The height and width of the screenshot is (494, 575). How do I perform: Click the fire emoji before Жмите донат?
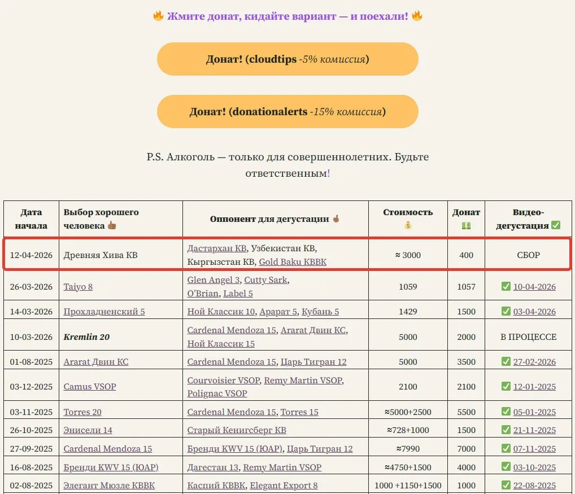pyautogui.click(x=158, y=15)
